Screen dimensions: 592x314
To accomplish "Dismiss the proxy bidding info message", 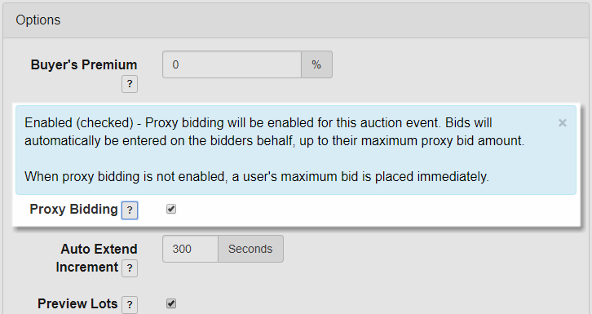I will (562, 122).
